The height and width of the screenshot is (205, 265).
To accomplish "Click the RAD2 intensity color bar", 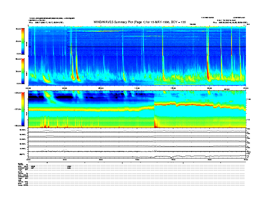I will 23,41.
